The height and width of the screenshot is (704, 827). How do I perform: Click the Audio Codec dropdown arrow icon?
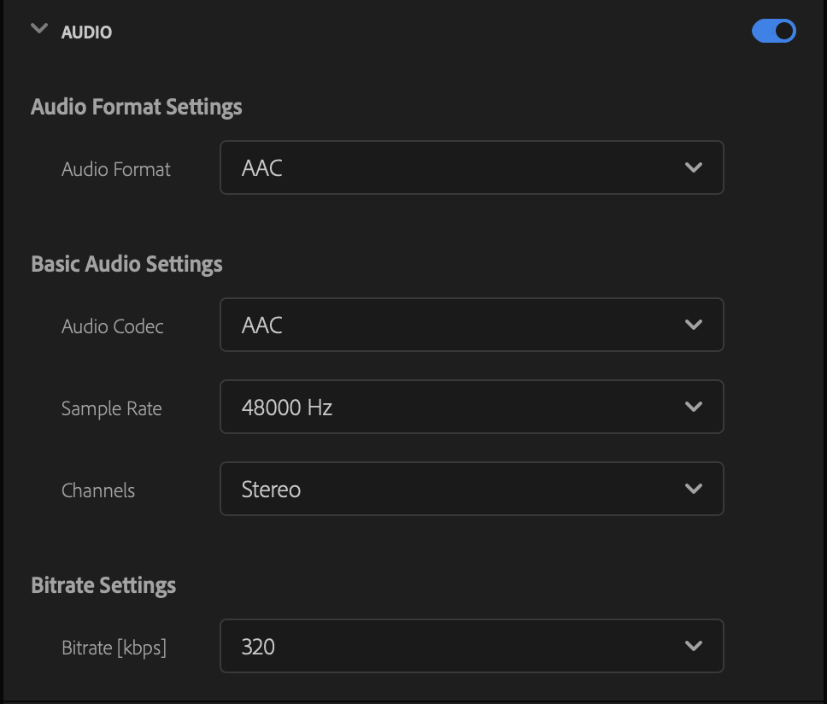[694, 325]
